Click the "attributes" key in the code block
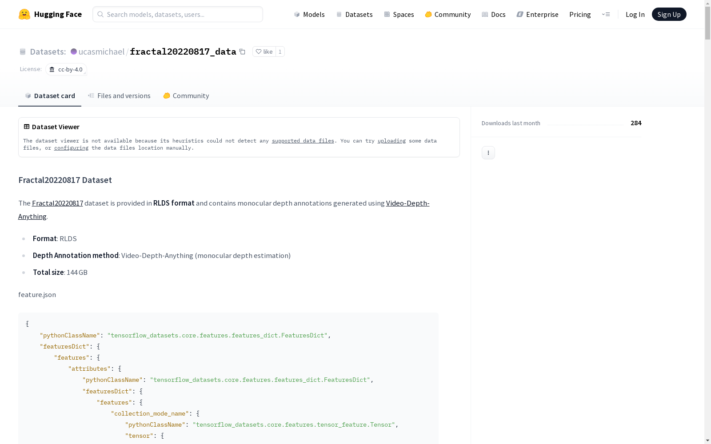This screenshot has width=711, height=444. [x=89, y=369]
